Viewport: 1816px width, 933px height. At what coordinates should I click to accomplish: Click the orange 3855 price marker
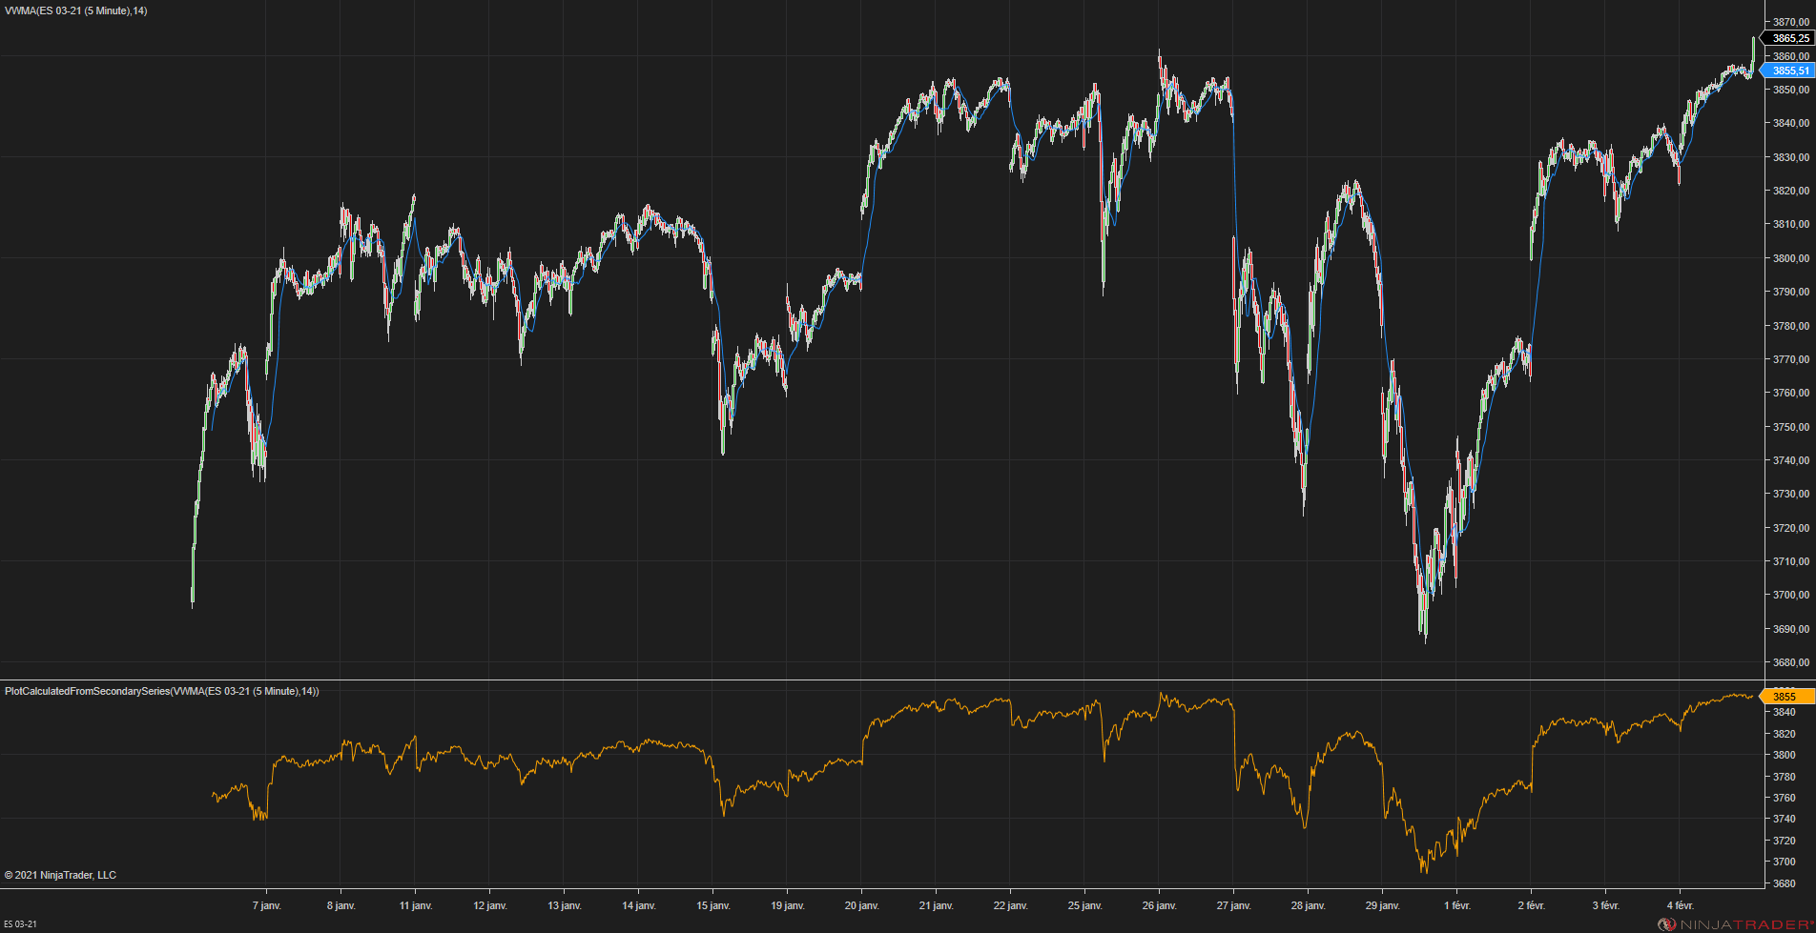click(1787, 697)
